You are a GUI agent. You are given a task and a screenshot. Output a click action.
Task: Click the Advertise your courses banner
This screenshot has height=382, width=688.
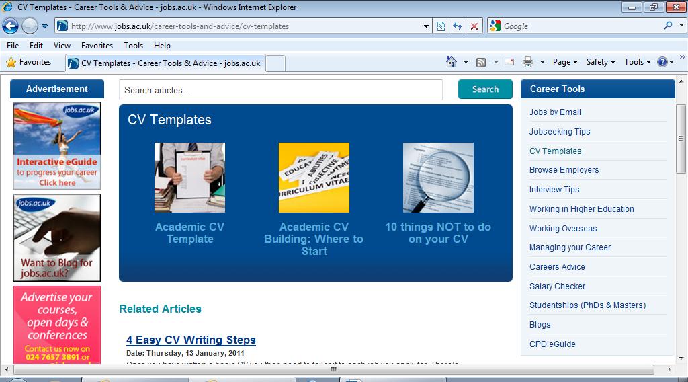tap(57, 324)
